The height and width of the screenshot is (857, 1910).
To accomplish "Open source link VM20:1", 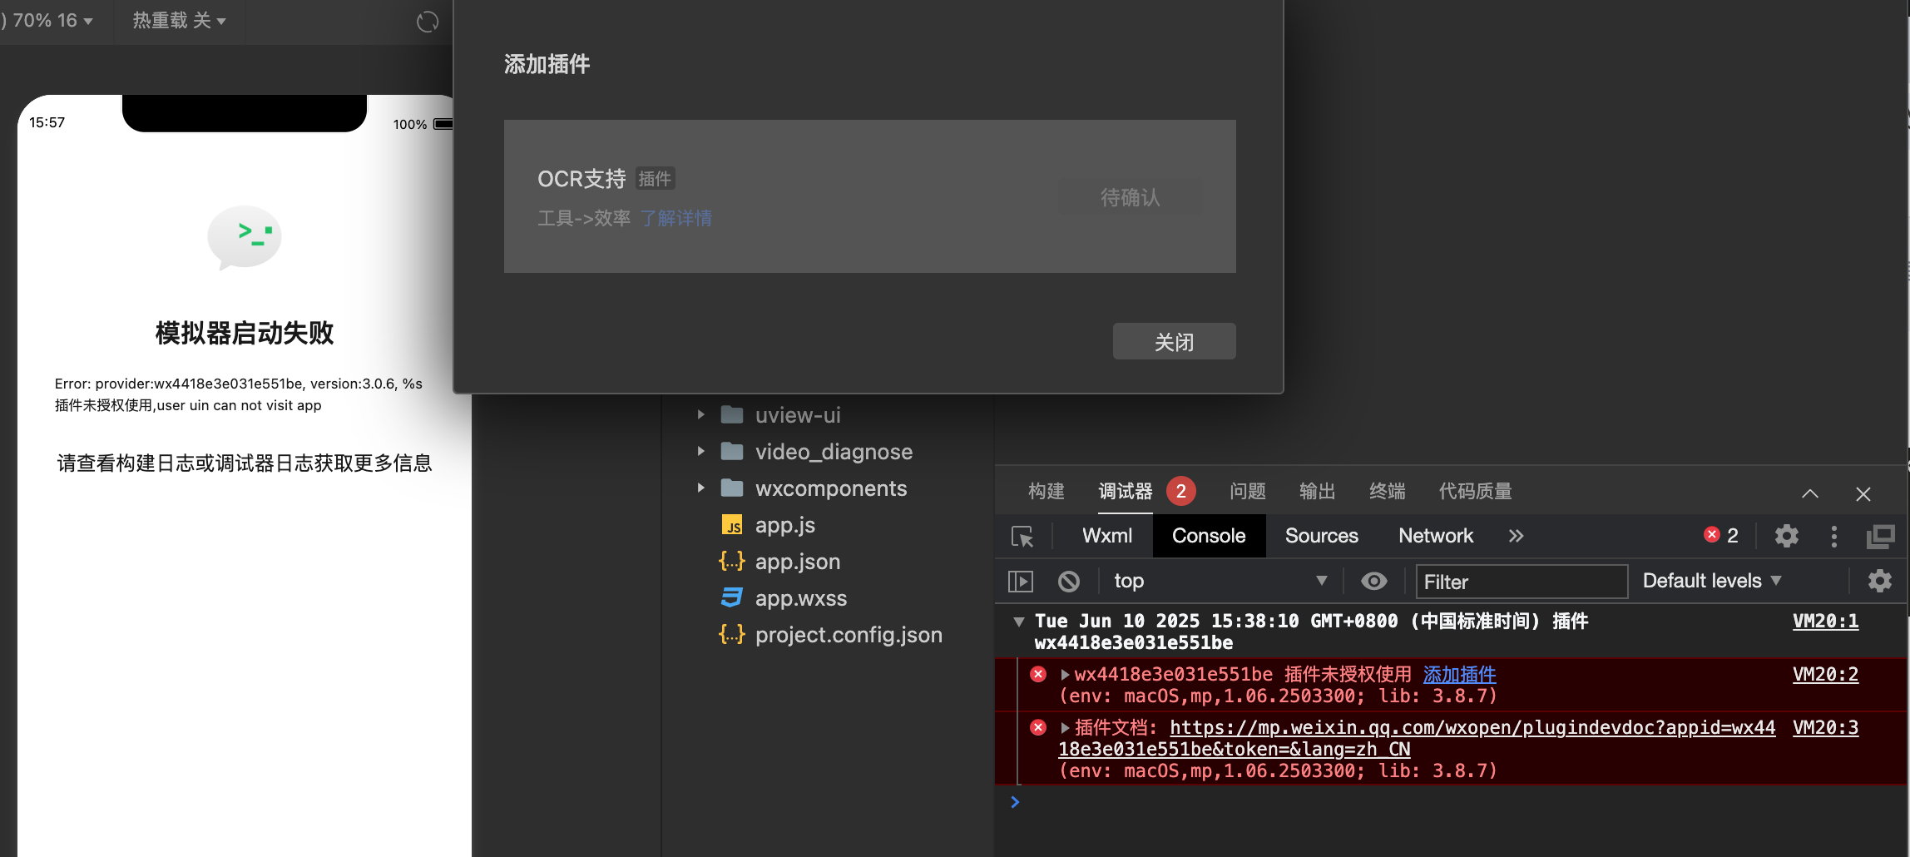I will point(1825,622).
